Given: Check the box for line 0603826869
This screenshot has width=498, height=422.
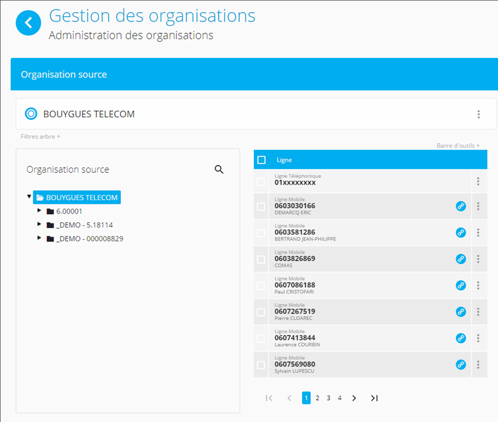Looking at the screenshot, I should pos(261,259).
